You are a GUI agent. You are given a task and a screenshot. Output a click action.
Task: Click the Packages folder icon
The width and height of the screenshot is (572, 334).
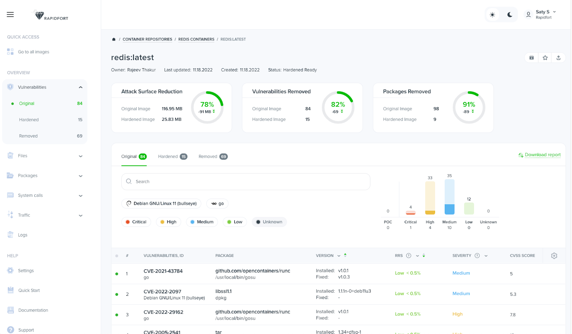tap(10, 175)
